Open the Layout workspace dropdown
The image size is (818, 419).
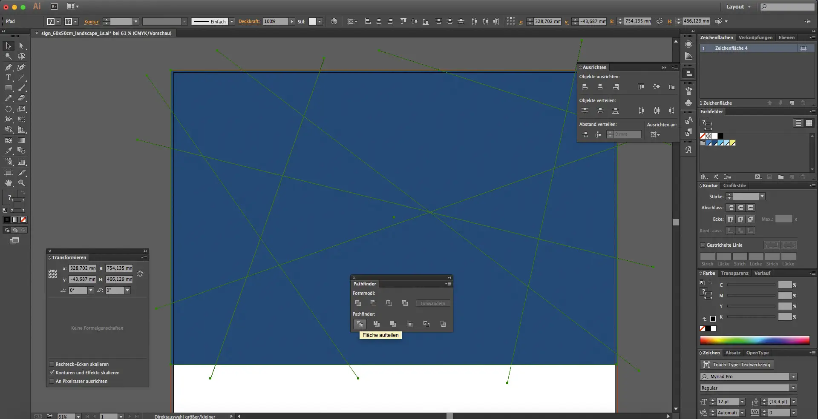pyautogui.click(x=738, y=7)
